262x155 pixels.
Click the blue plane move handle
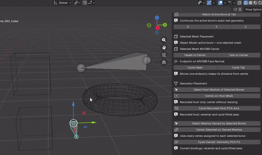coord(85,127)
